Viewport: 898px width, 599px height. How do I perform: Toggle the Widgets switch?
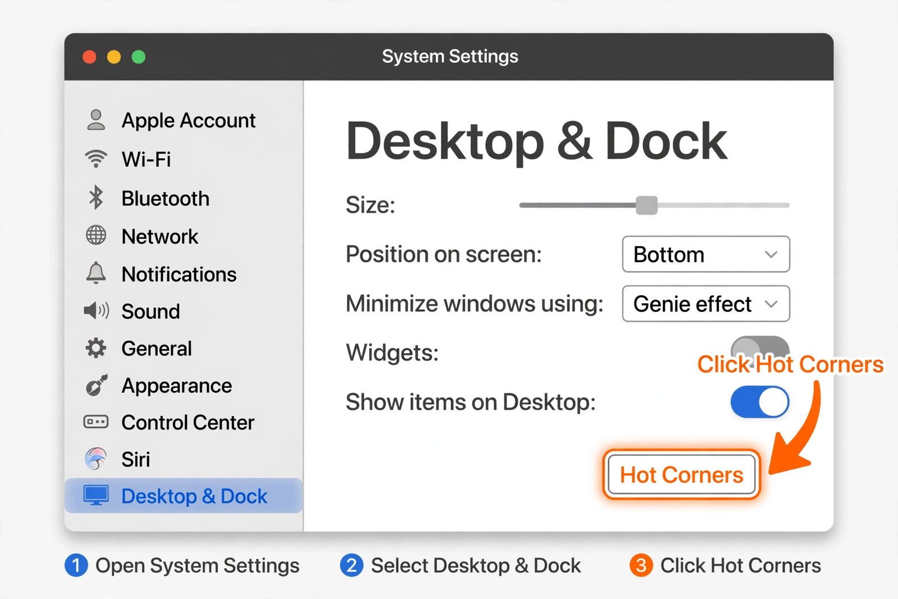coord(760,351)
